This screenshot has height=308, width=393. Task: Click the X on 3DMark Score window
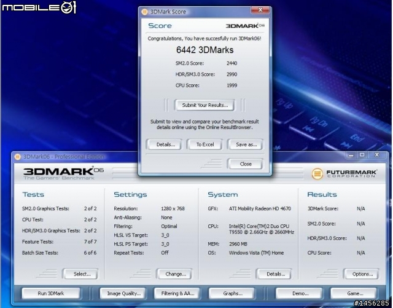click(x=260, y=10)
